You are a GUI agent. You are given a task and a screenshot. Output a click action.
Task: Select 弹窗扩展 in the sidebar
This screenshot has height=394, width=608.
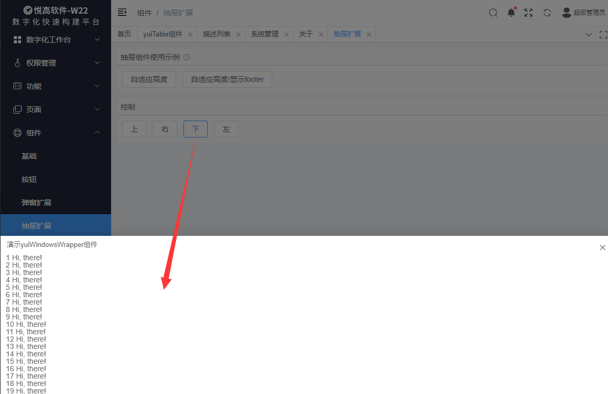point(37,202)
